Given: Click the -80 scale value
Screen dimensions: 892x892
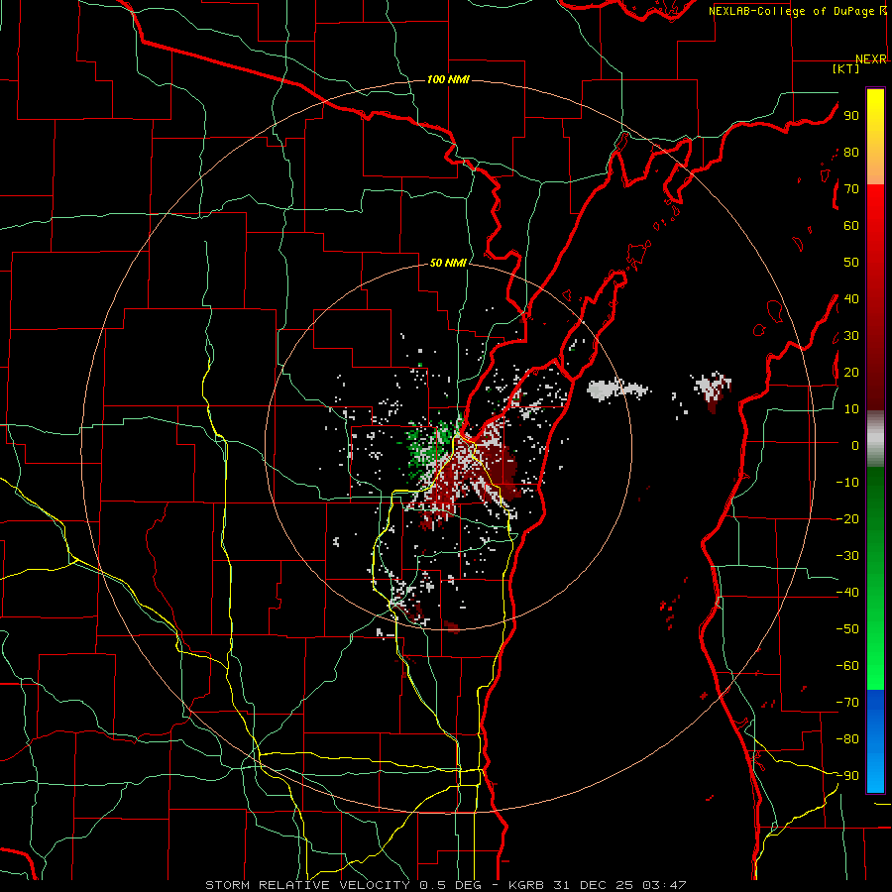Looking at the screenshot, I should [x=847, y=739].
